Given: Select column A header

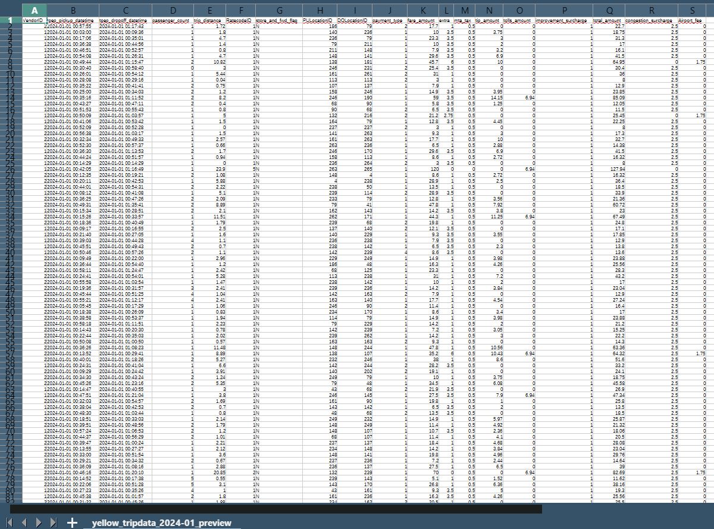Looking at the screenshot, I should [x=35, y=10].
